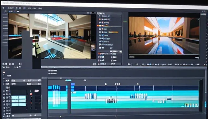Click the white fader knob in the mixer
The width and height of the screenshot is (208, 119).
[x=37, y=91]
